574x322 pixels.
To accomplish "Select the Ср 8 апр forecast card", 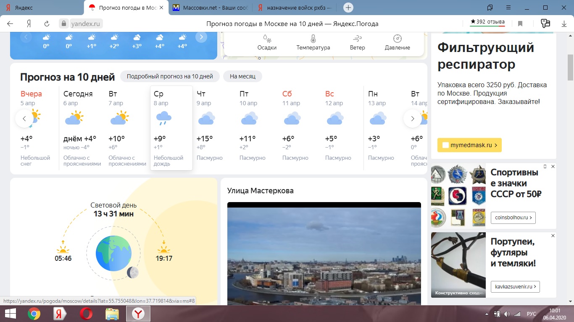I will pyautogui.click(x=171, y=128).
